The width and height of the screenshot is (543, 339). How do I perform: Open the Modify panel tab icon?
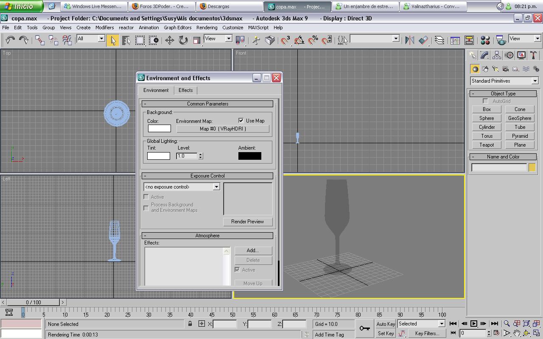tap(484, 56)
